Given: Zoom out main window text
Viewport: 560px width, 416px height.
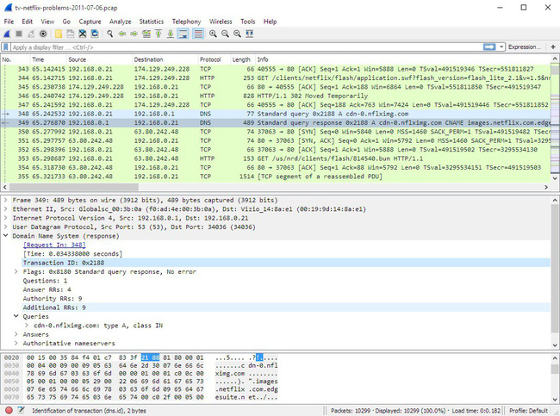Looking at the screenshot, I should [225, 34].
